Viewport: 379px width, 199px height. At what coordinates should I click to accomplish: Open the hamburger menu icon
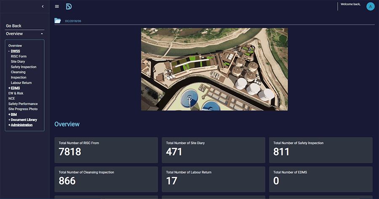pyautogui.click(x=57, y=6)
